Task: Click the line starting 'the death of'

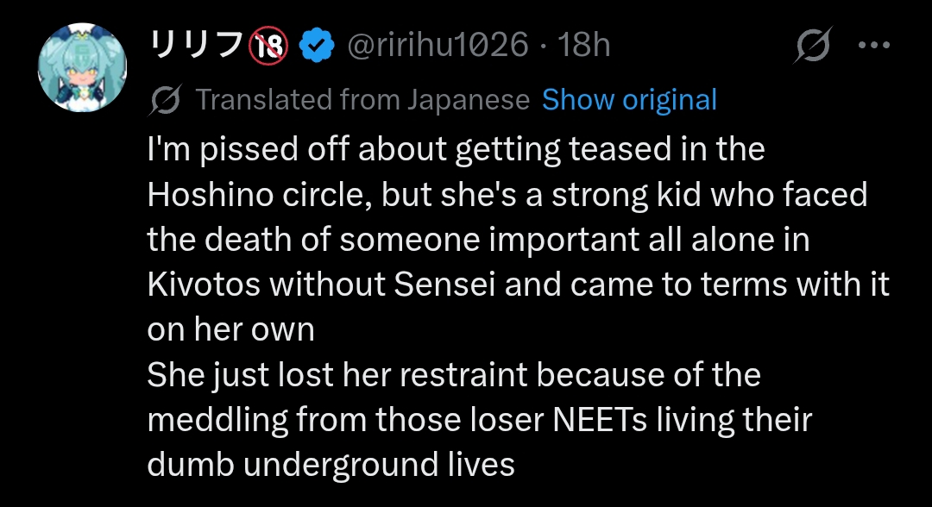Action: [x=478, y=241]
